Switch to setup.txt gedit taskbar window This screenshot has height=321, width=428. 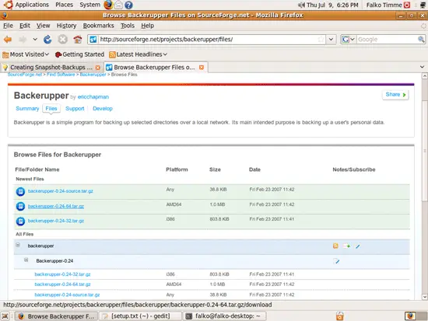(x=141, y=316)
